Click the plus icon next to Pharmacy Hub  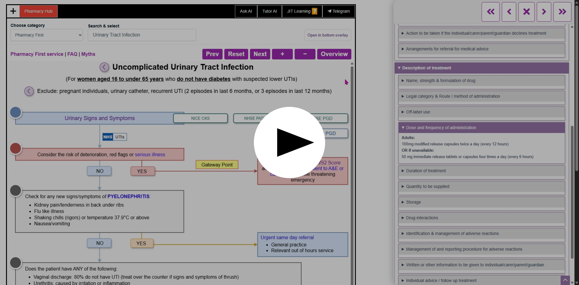point(13,11)
